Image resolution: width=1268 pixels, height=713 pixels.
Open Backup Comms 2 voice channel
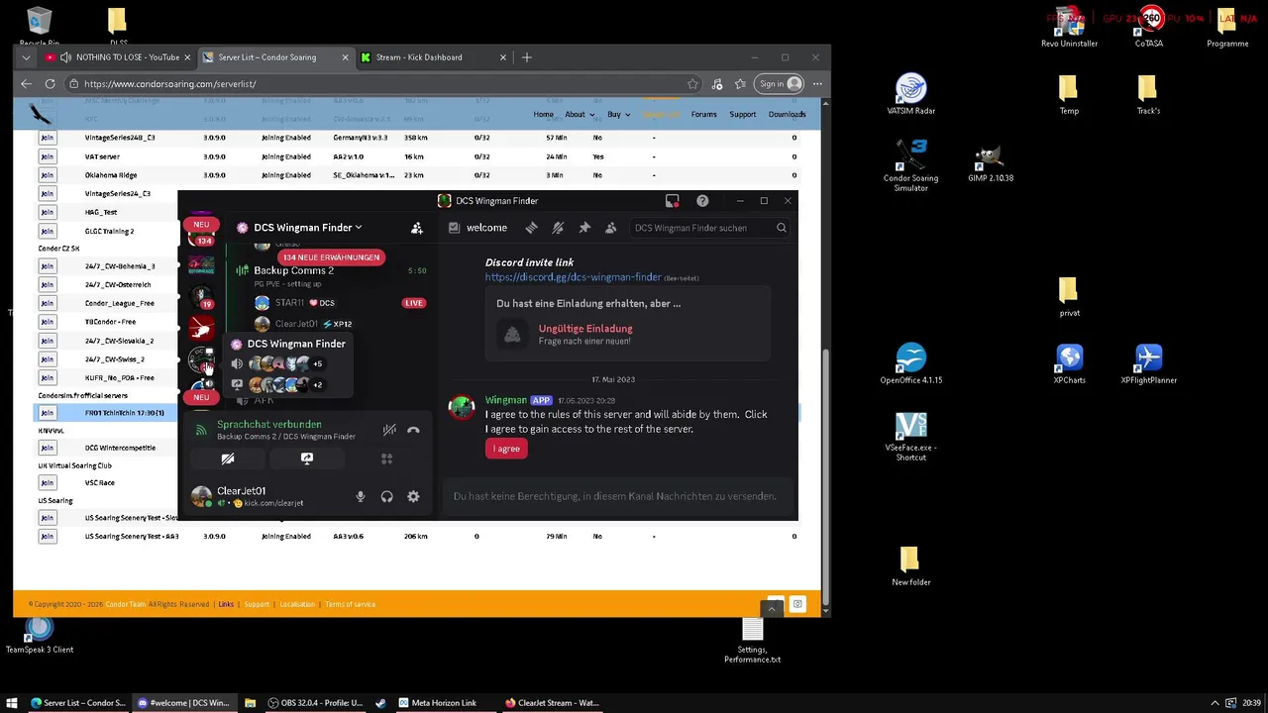point(293,270)
